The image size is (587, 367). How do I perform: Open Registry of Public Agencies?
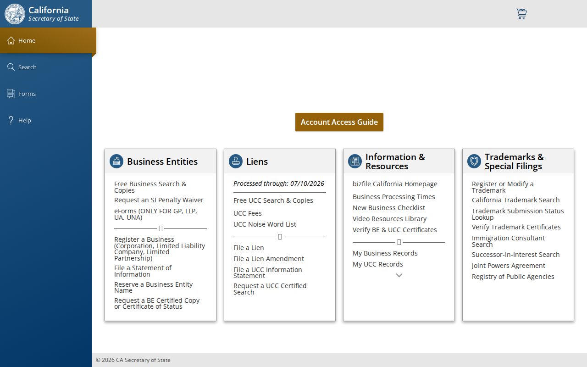coord(513,277)
